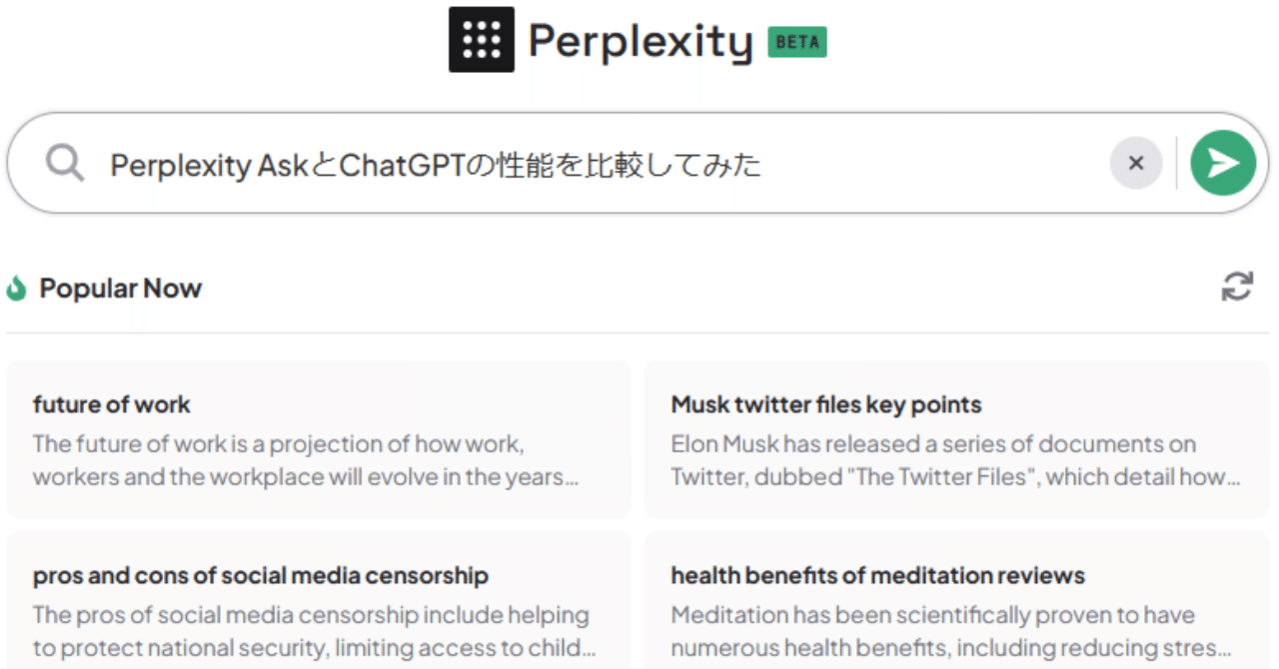Click the Perplexity logo icon
The image size is (1279, 669).
click(483, 40)
